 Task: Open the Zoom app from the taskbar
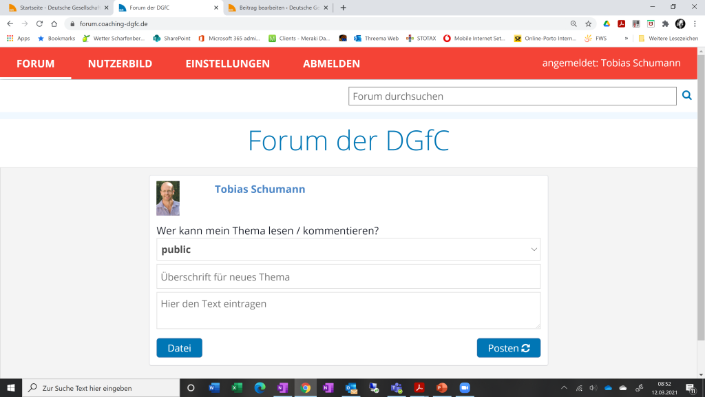(463, 388)
